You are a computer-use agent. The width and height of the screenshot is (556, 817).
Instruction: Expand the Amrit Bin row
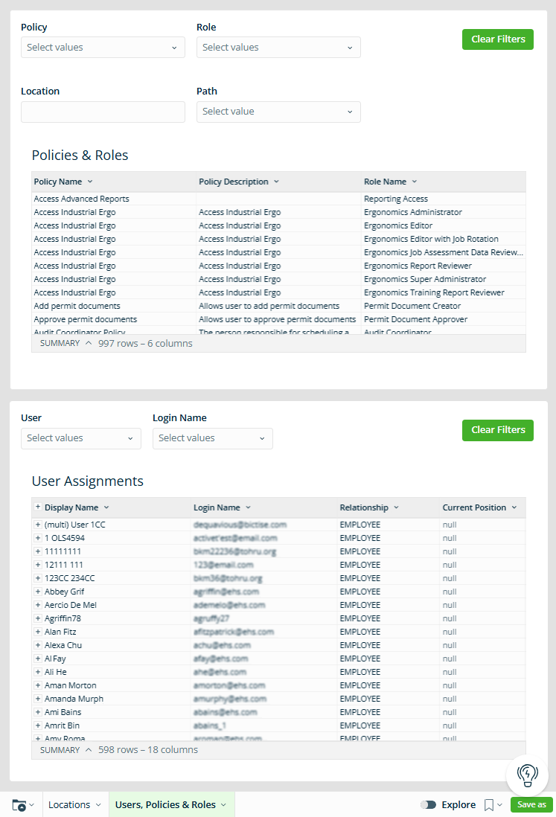pyautogui.click(x=37, y=725)
